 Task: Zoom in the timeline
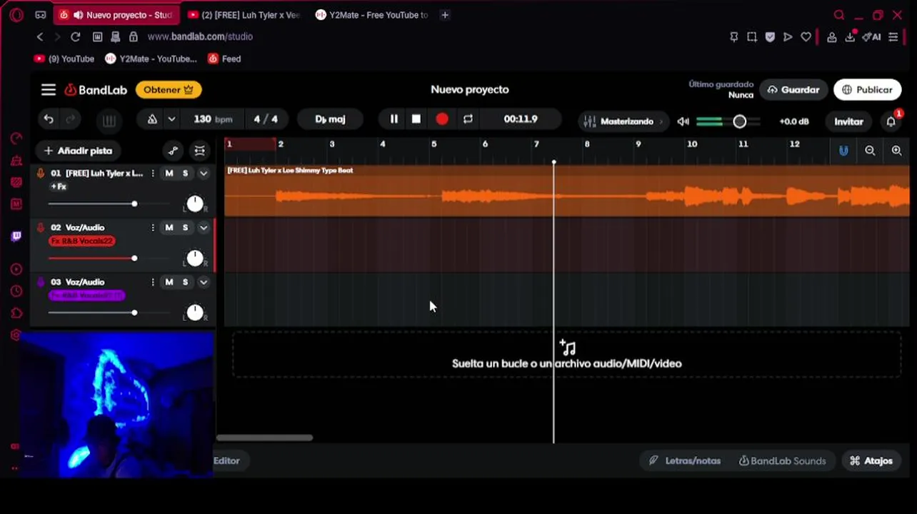pyautogui.click(x=896, y=151)
